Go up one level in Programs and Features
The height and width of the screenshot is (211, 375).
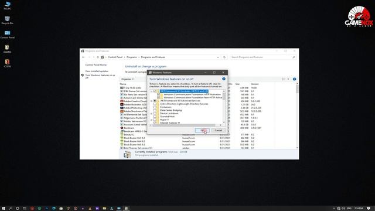[x=98, y=57]
